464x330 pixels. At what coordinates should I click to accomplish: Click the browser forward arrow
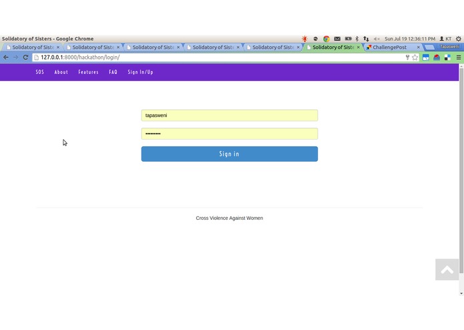click(15, 57)
